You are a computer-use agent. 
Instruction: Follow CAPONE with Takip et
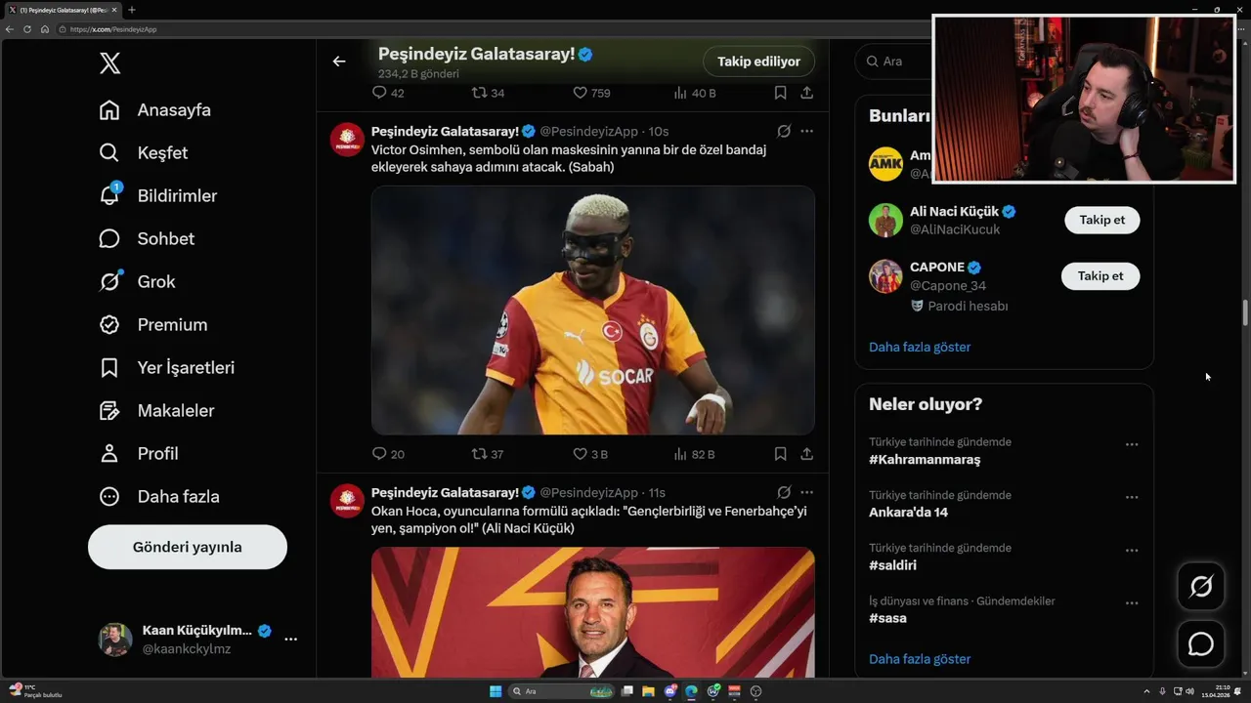pyautogui.click(x=1100, y=276)
